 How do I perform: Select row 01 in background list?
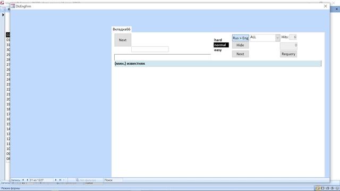click(x=8, y=40)
